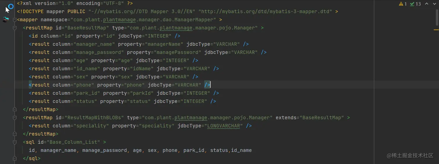
Task: Click the vertical scrollbar thumb in the editor
Action: 437,17
